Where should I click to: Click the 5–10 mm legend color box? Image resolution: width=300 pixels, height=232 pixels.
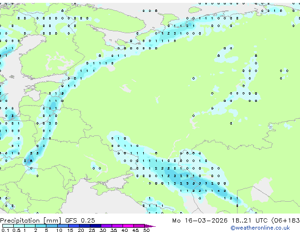pyautogui.click(x=52, y=226)
